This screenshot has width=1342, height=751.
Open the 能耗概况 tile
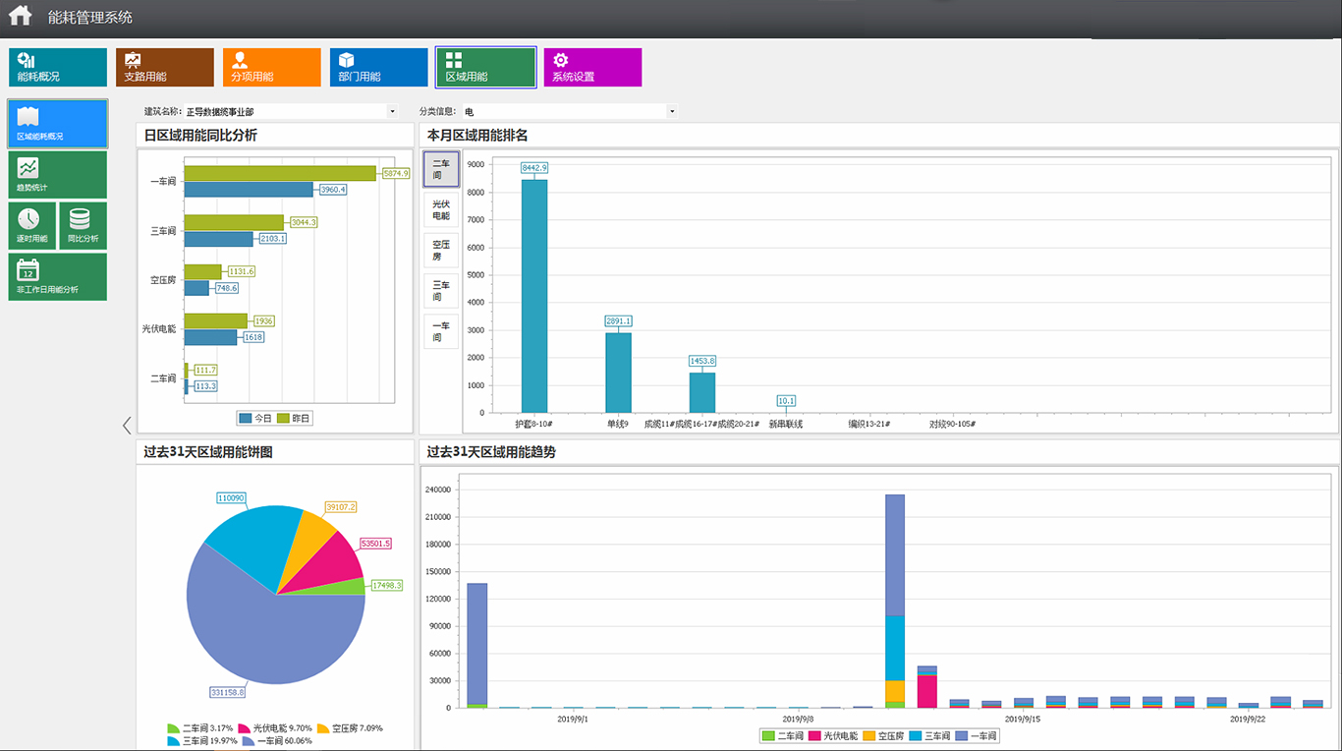pos(58,67)
